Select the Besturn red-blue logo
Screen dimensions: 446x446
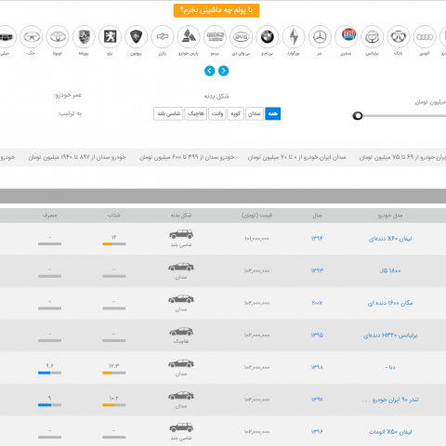tap(346, 37)
